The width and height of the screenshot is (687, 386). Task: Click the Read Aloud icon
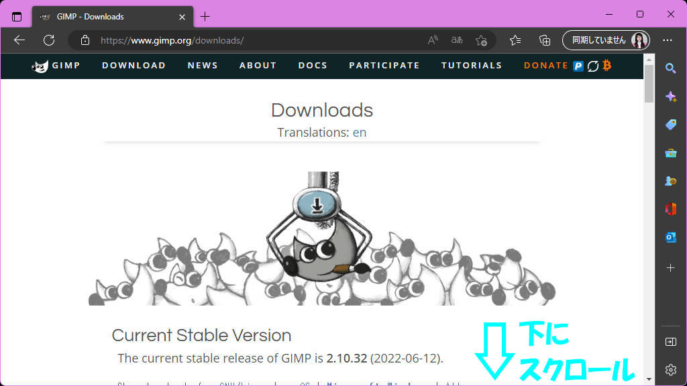433,40
